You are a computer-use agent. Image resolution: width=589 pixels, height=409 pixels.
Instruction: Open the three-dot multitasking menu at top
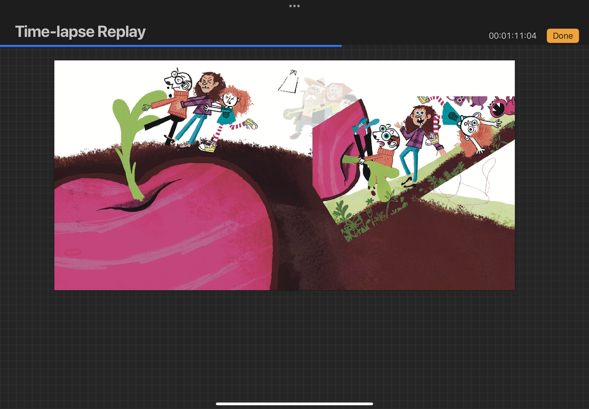[294, 6]
